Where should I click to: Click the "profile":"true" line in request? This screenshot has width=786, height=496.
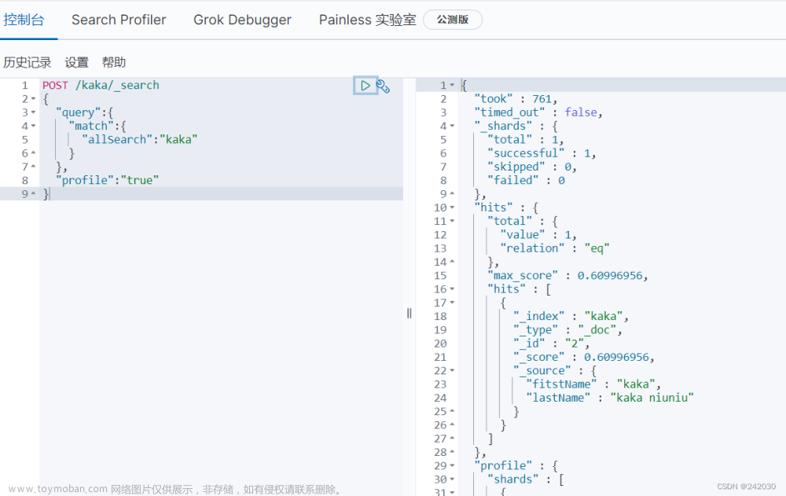(107, 180)
